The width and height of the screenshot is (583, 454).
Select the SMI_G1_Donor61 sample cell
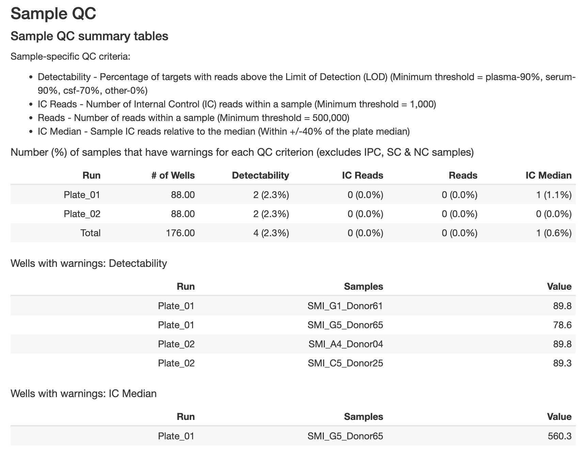click(345, 306)
